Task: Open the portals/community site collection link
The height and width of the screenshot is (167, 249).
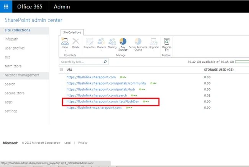Action: pyautogui.click(x=106, y=83)
